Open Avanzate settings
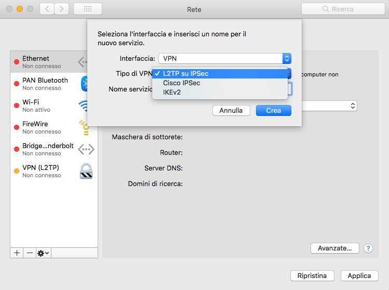 click(335, 248)
